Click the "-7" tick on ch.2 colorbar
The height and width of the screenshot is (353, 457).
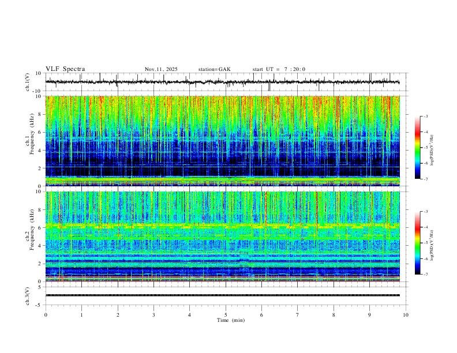click(x=425, y=274)
